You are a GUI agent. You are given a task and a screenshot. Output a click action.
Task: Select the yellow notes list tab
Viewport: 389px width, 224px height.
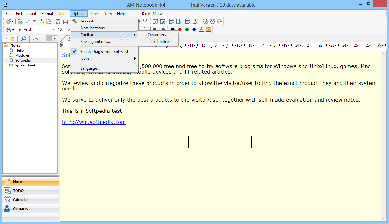(x=11, y=39)
